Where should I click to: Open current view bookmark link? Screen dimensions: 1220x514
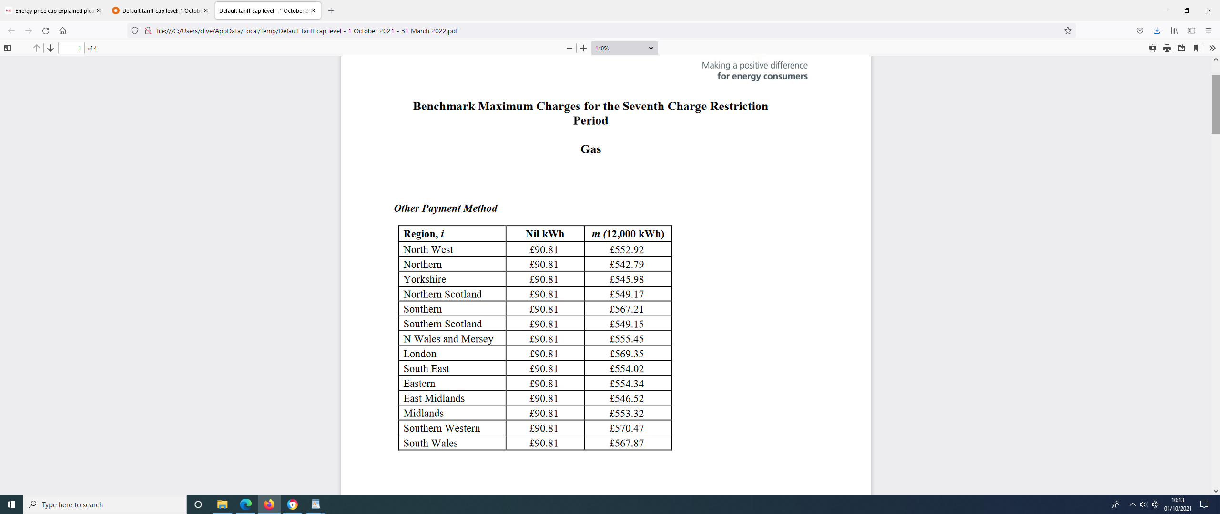[x=1196, y=48]
